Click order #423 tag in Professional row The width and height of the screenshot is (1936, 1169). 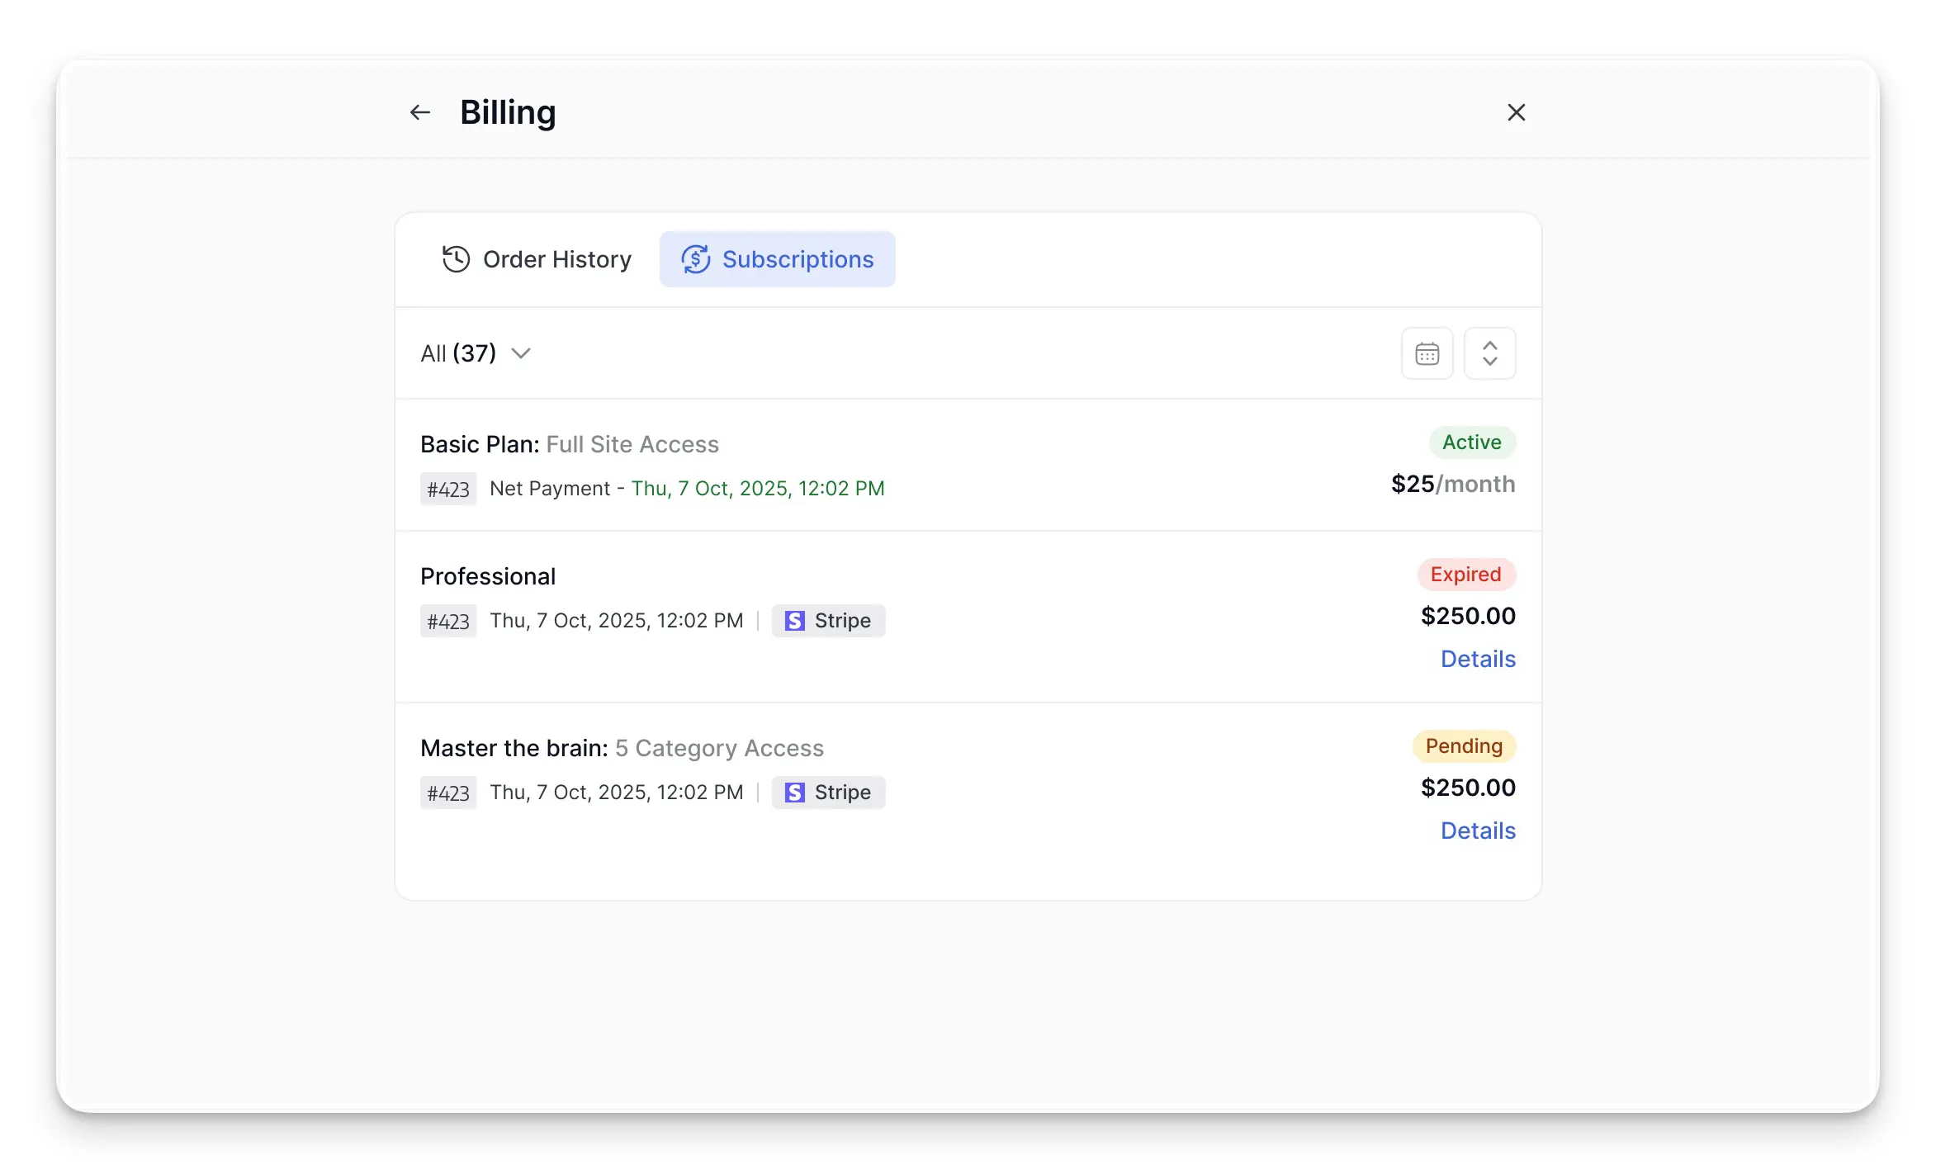(x=448, y=621)
